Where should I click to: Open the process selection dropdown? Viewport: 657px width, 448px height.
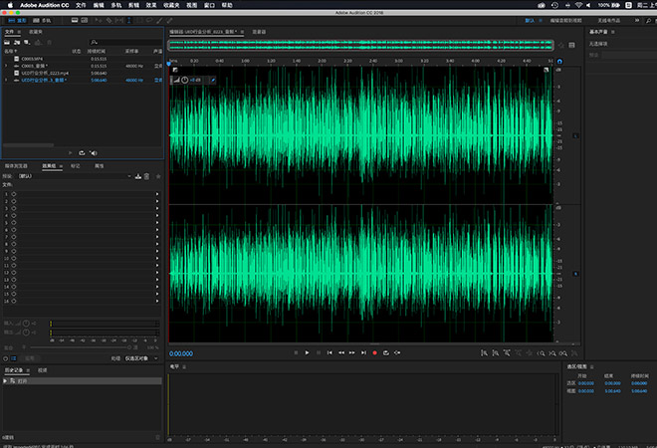[138, 357]
